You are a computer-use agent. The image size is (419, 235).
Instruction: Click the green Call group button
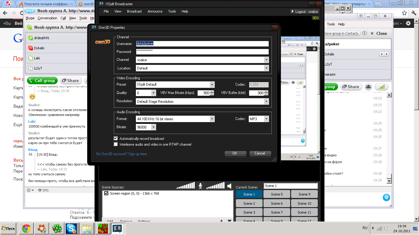click(x=42, y=80)
